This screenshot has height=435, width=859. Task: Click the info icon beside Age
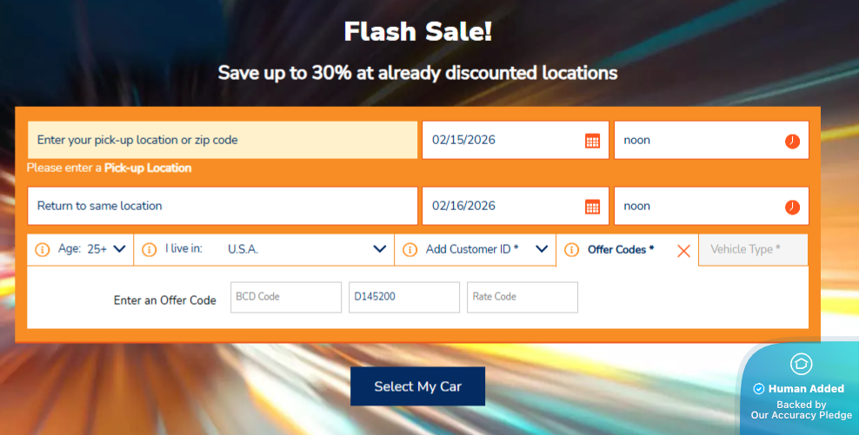43,249
